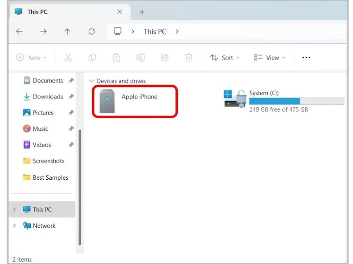
Task: Click the Share icon in toolbar
Action: coord(165,58)
